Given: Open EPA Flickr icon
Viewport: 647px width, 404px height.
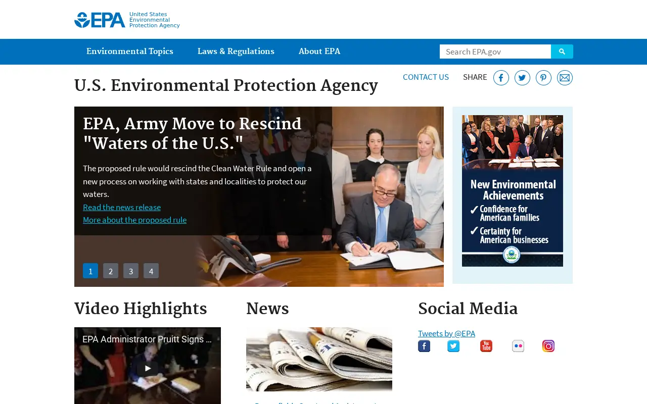Looking at the screenshot, I should pos(518,346).
